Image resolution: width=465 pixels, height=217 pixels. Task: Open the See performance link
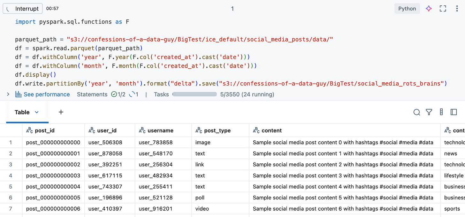47,94
